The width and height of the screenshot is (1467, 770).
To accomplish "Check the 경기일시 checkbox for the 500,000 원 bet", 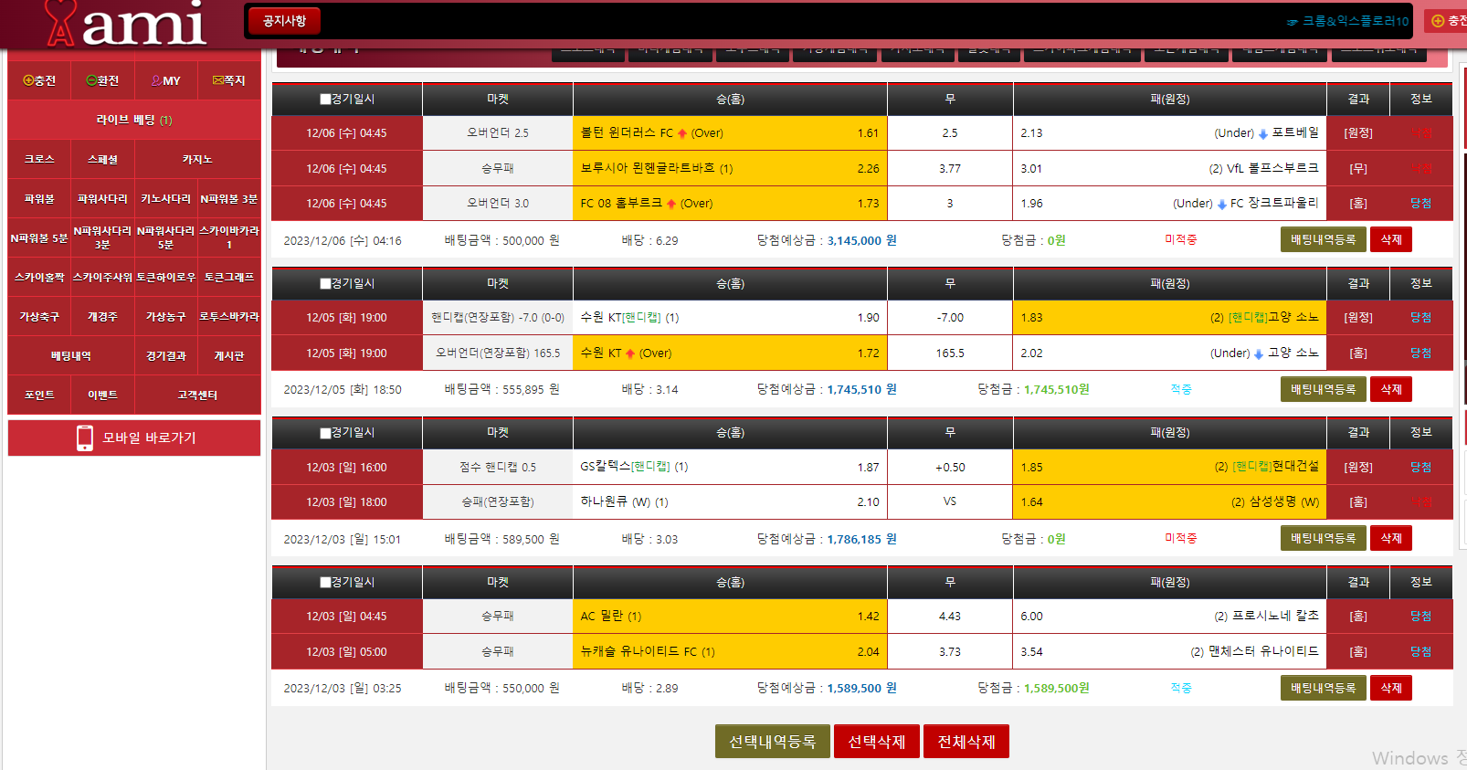I will tap(325, 99).
